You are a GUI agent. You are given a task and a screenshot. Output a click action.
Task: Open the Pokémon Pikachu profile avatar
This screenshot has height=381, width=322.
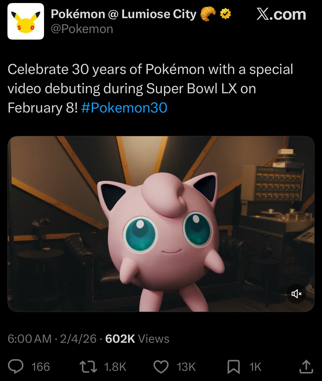[x=26, y=21]
